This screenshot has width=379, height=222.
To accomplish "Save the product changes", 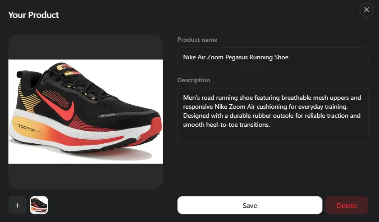I will (x=250, y=205).
